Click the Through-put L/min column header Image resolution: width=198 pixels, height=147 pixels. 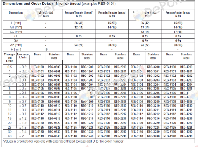(x=10, y=58)
